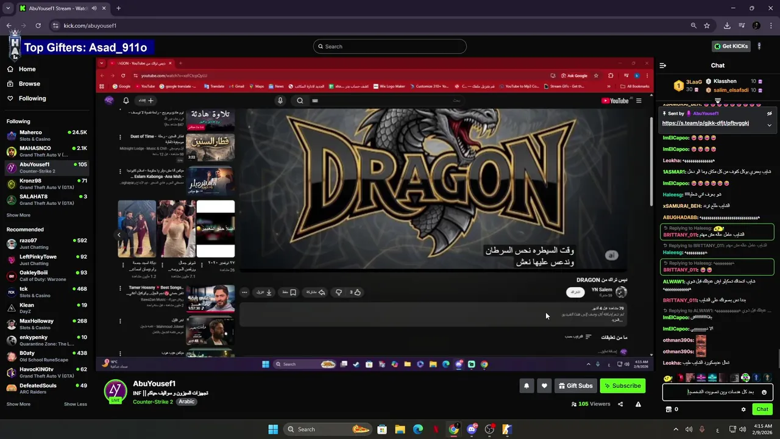Open the channel shop icon below chat
The height and width of the screenshot is (439, 780).
click(x=668, y=409)
